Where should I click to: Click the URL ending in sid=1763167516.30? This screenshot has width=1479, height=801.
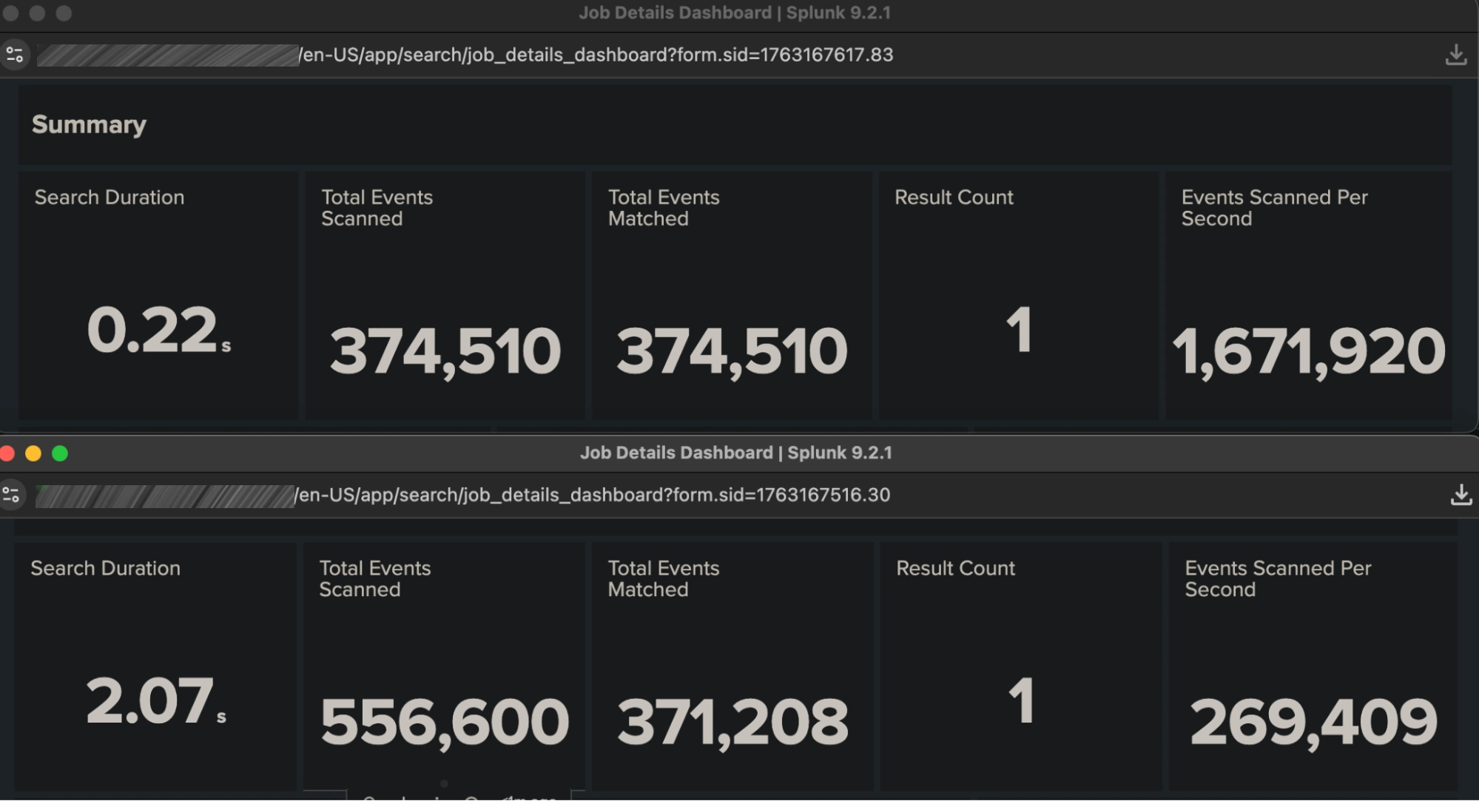[592, 495]
